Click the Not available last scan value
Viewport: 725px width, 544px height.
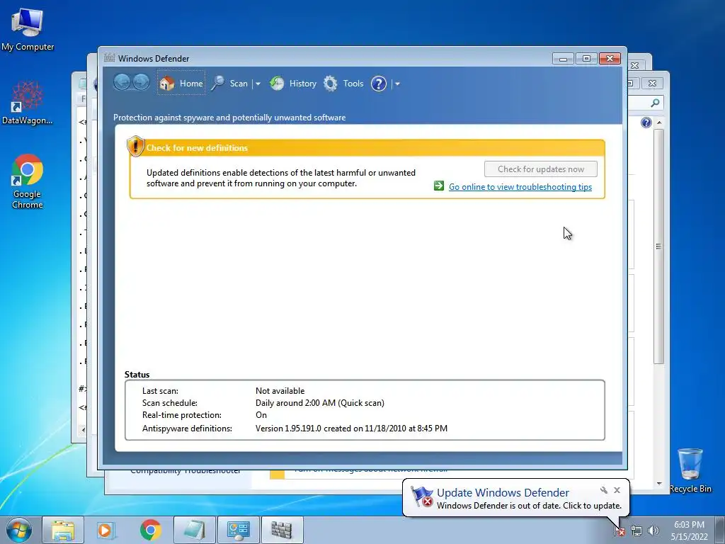pyautogui.click(x=280, y=391)
